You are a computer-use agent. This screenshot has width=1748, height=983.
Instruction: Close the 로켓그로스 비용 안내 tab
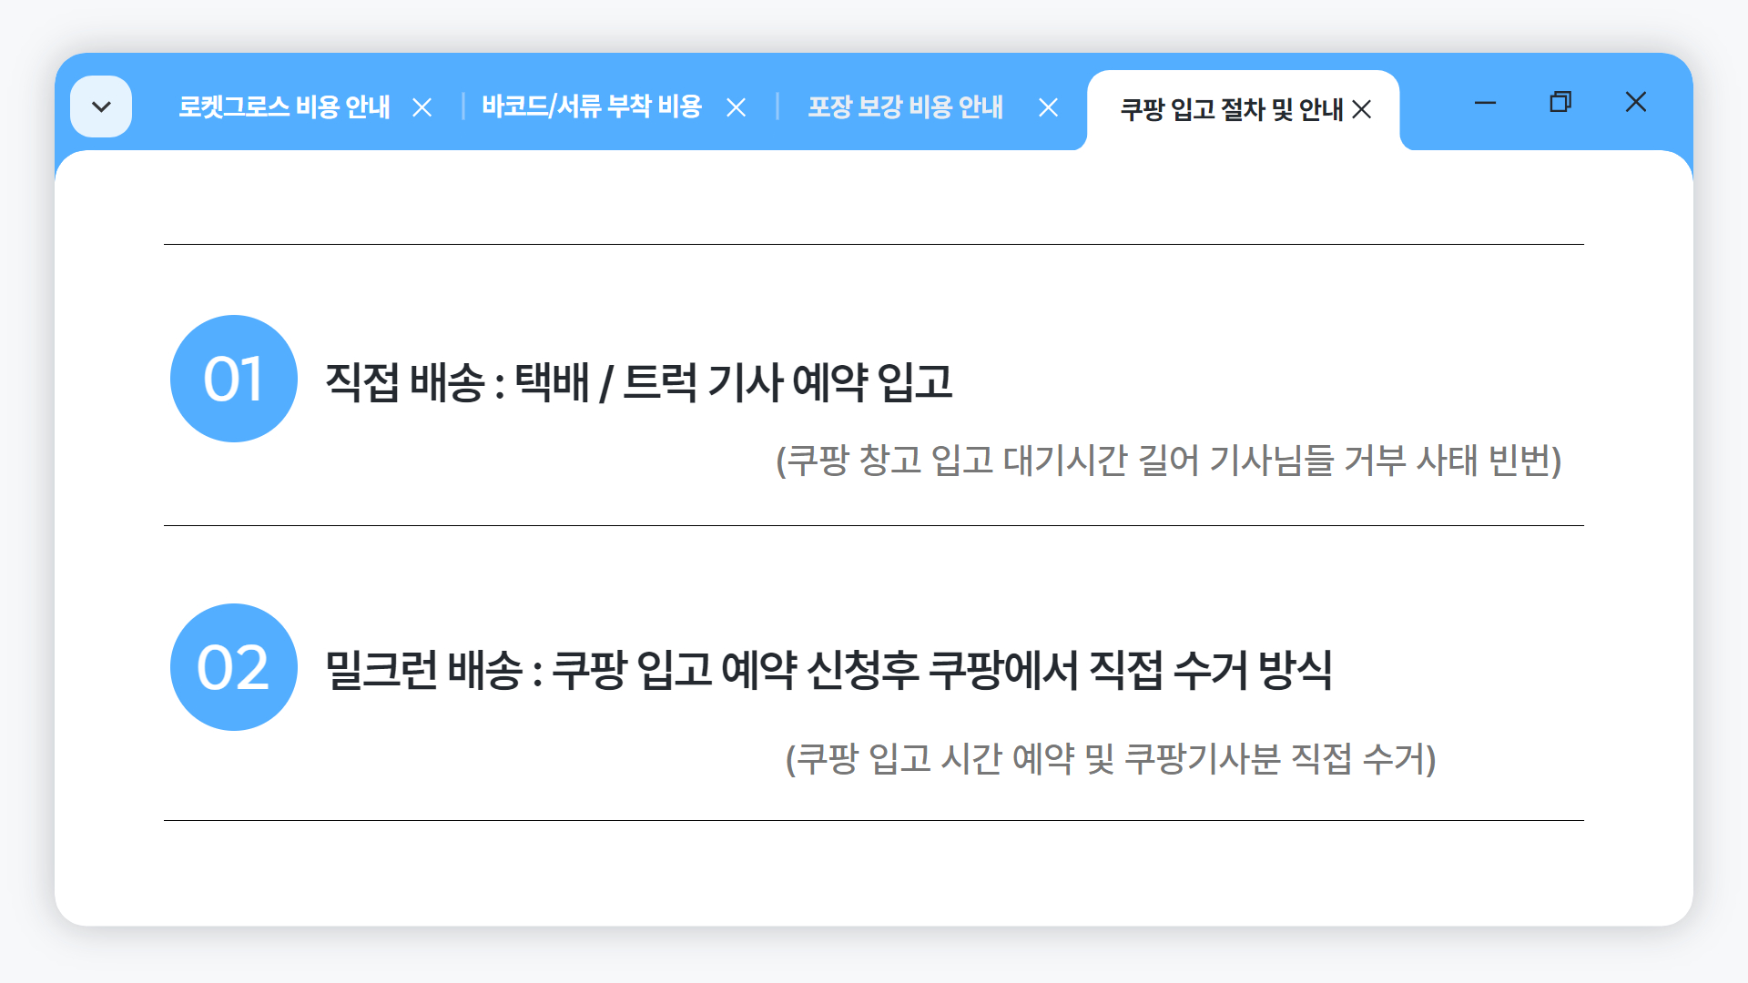[x=422, y=108]
